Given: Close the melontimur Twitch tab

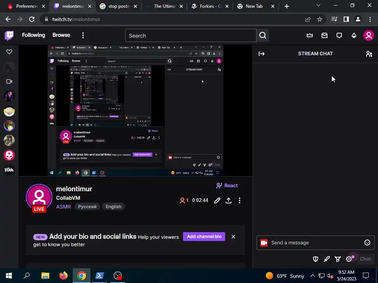Looking at the screenshot, I should 90,7.
